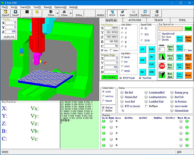
Task: Expand the LView dropdown arrow
Action: [71, 13]
